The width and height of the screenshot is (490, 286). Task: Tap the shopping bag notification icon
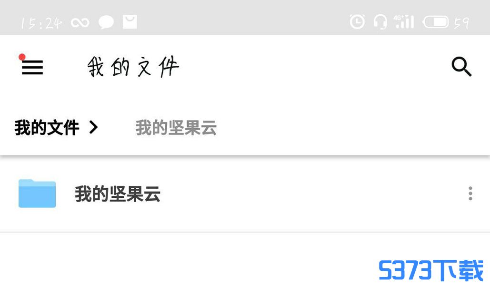point(130,22)
